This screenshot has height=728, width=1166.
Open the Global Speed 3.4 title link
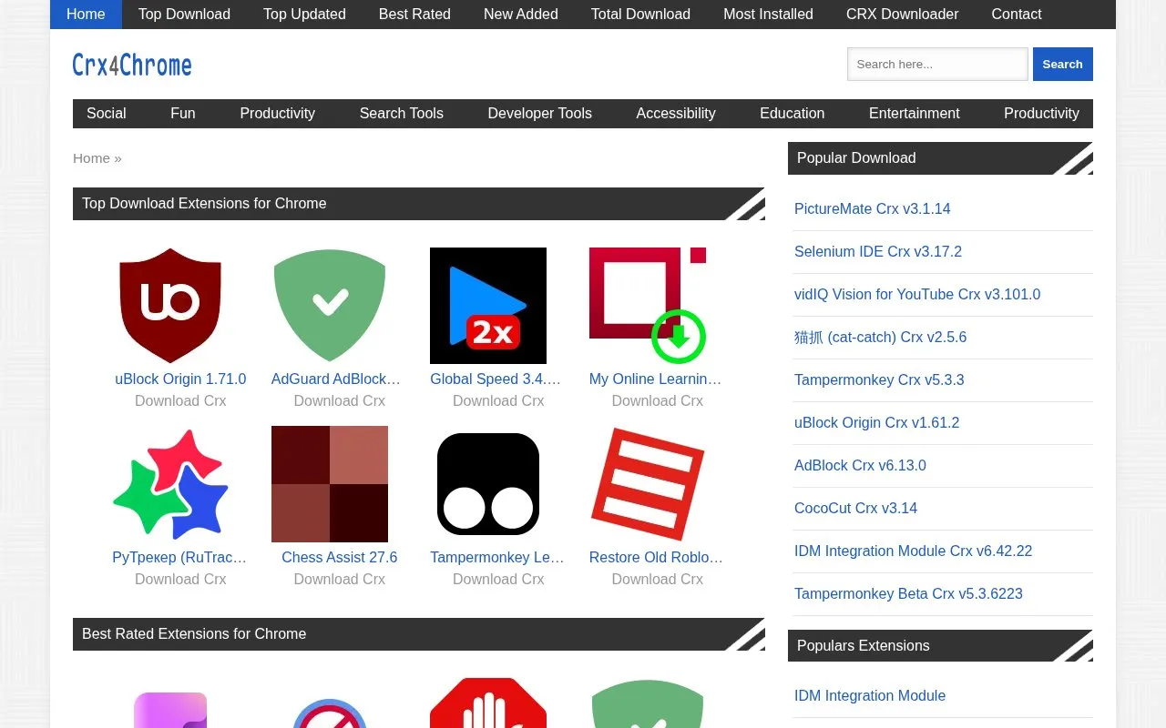coord(496,379)
